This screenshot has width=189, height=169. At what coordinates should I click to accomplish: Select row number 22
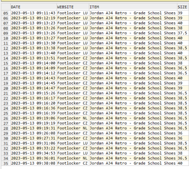[x=6, y=98]
